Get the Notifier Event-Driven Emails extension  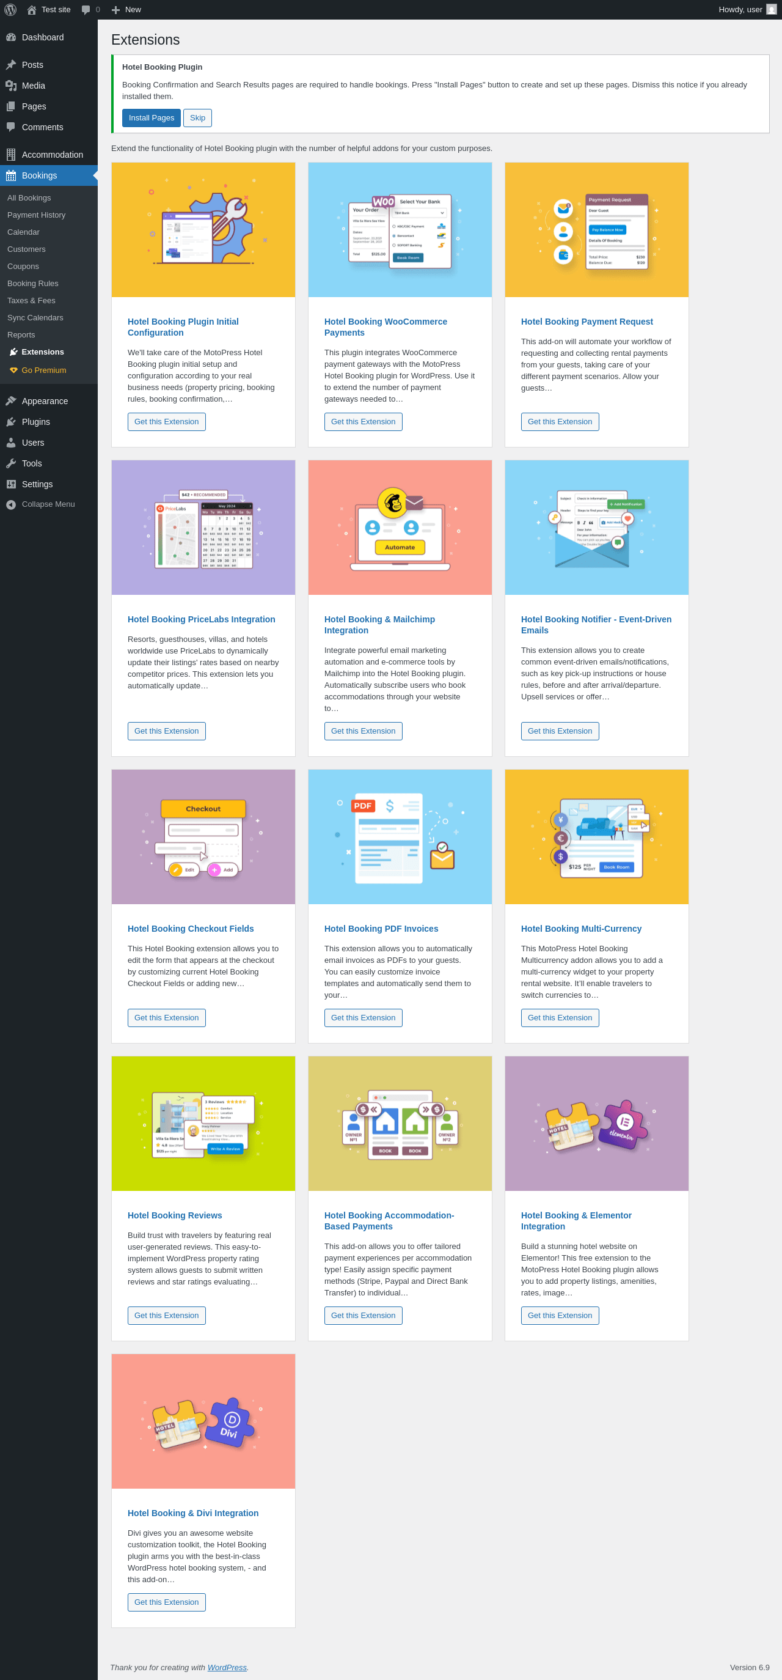pyautogui.click(x=560, y=731)
